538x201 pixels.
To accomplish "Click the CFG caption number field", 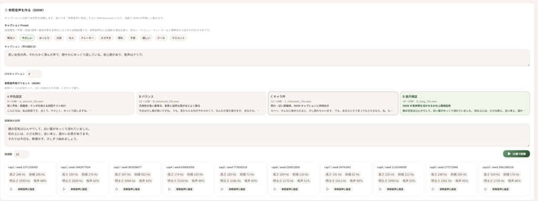I will pos(34,74).
